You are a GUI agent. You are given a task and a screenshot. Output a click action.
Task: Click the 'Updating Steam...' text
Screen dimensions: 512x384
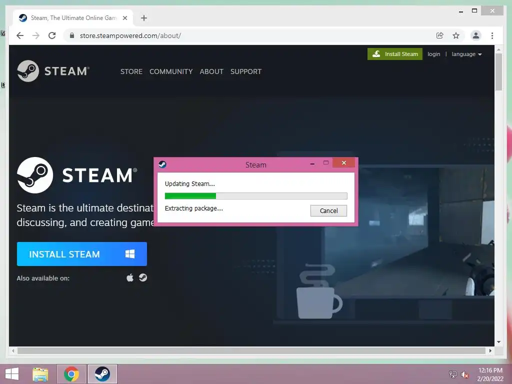pyautogui.click(x=189, y=184)
